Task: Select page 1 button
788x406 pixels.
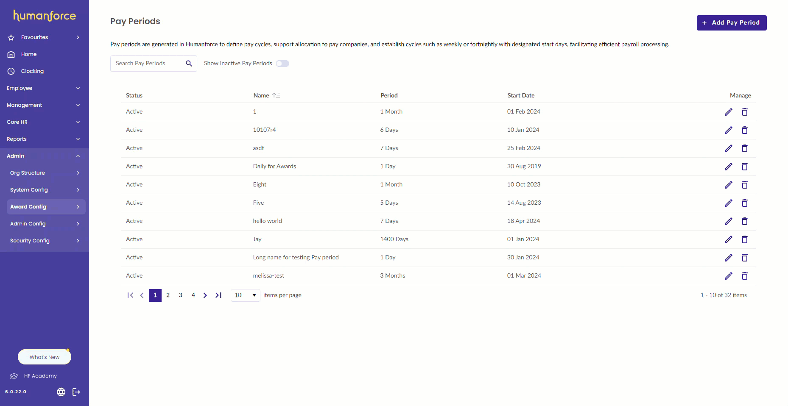Action: [x=155, y=295]
